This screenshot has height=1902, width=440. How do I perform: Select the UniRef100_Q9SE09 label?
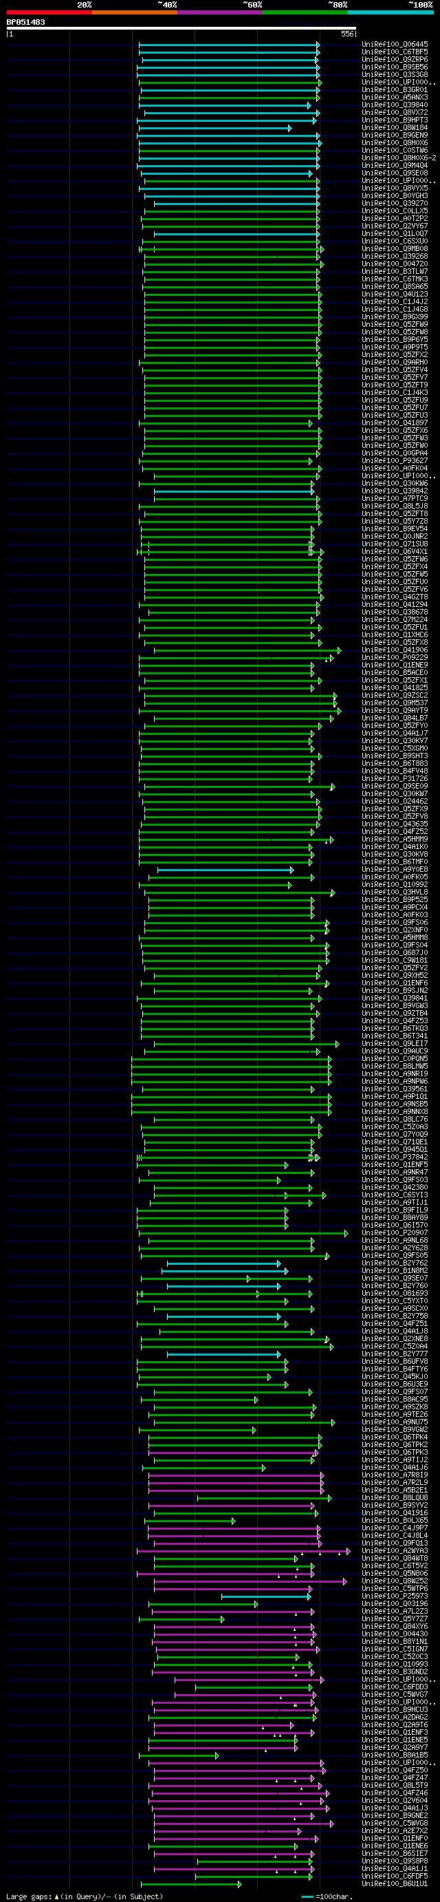pos(394,787)
